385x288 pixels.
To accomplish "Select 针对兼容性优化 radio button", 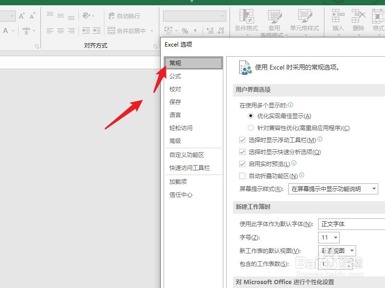I will (x=250, y=128).
